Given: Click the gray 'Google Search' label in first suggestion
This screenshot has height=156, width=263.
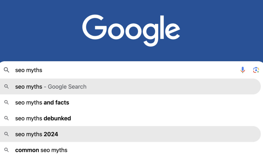Looking at the screenshot, I should pyautogui.click(x=67, y=87).
